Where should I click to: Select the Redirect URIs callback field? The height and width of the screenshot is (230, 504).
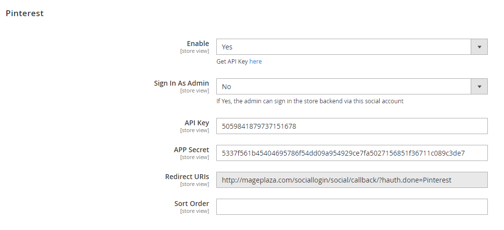tap(352, 180)
